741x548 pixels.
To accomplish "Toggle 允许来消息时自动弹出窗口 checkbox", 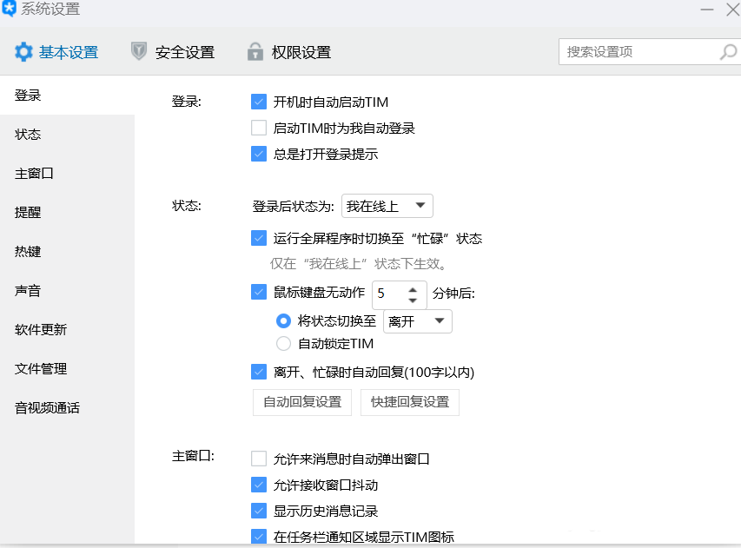I will (x=259, y=459).
